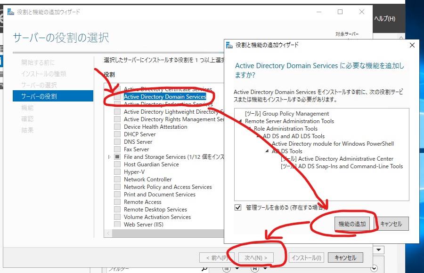This screenshot has width=424, height=273.
Task: Select Network Policy and Access Services row
Action: point(168,187)
